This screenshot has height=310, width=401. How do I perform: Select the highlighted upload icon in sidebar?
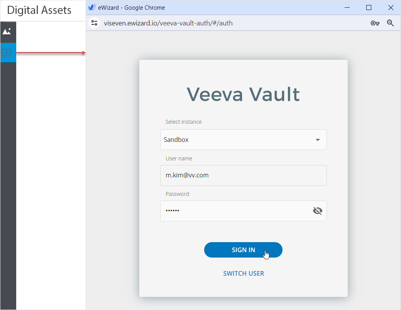click(x=7, y=52)
